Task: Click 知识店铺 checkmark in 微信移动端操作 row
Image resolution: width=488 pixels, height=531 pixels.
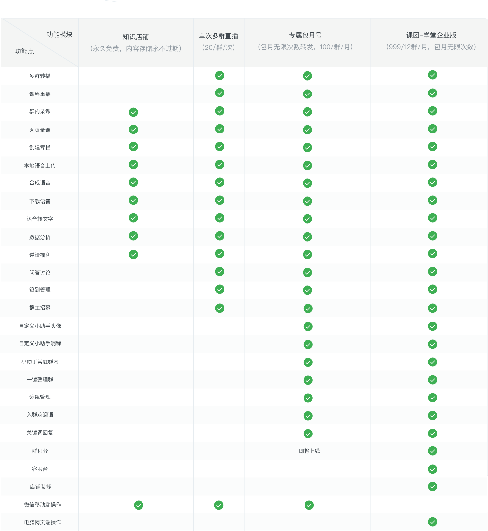Action: pos(139,505)
